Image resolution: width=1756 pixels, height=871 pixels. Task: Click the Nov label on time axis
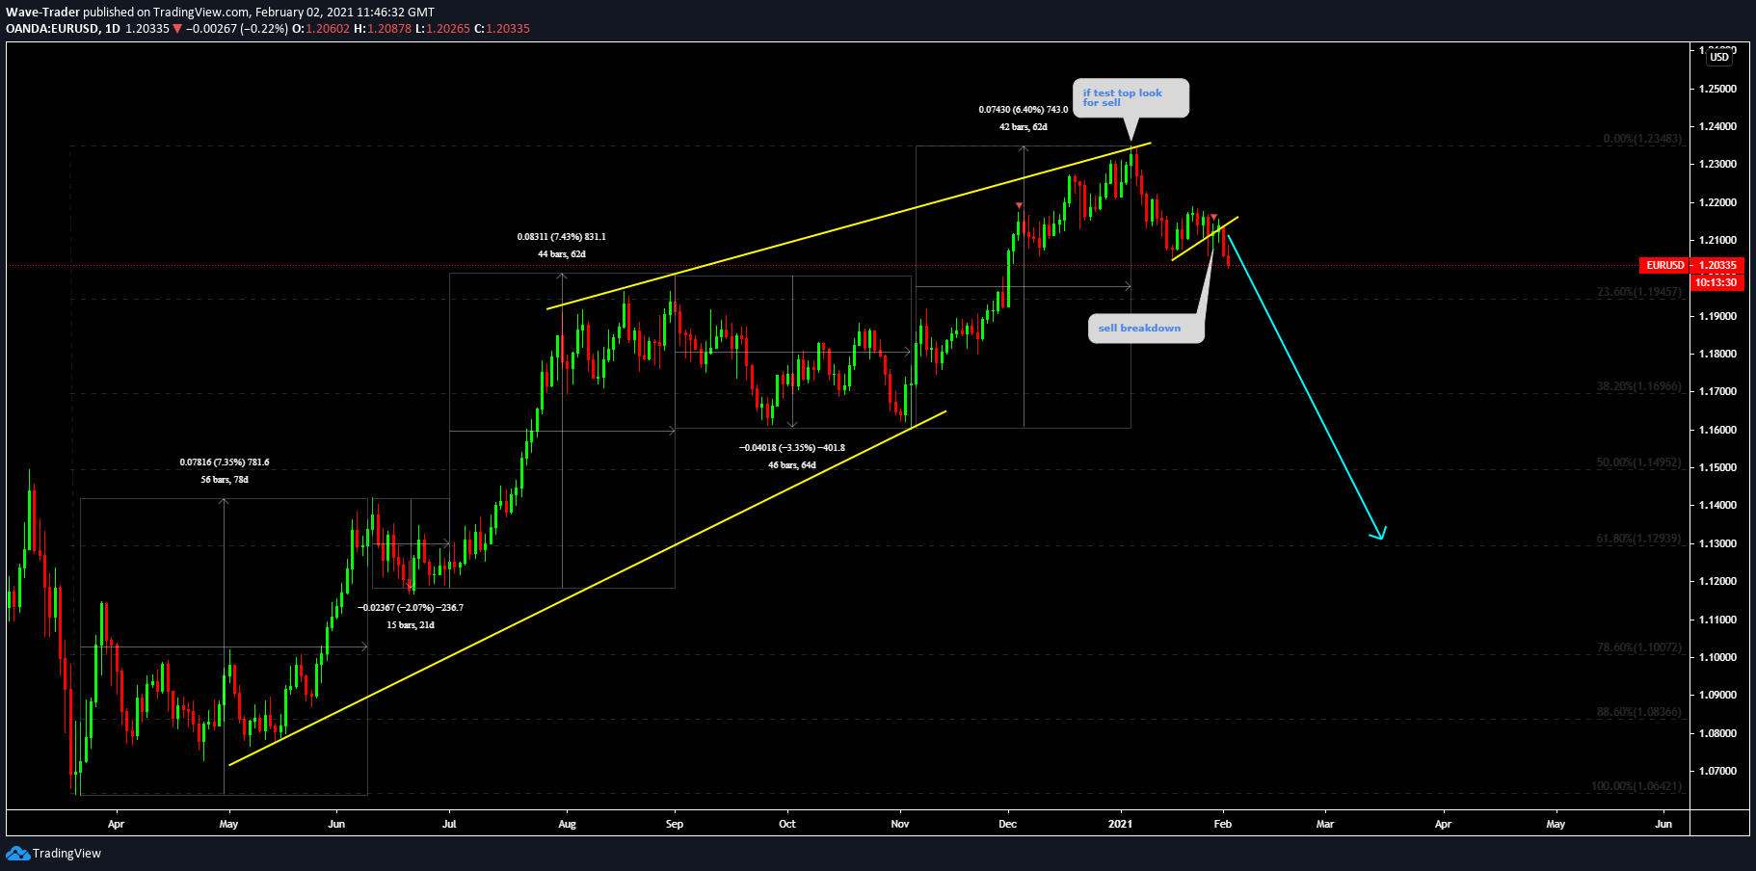pos(900,824)
